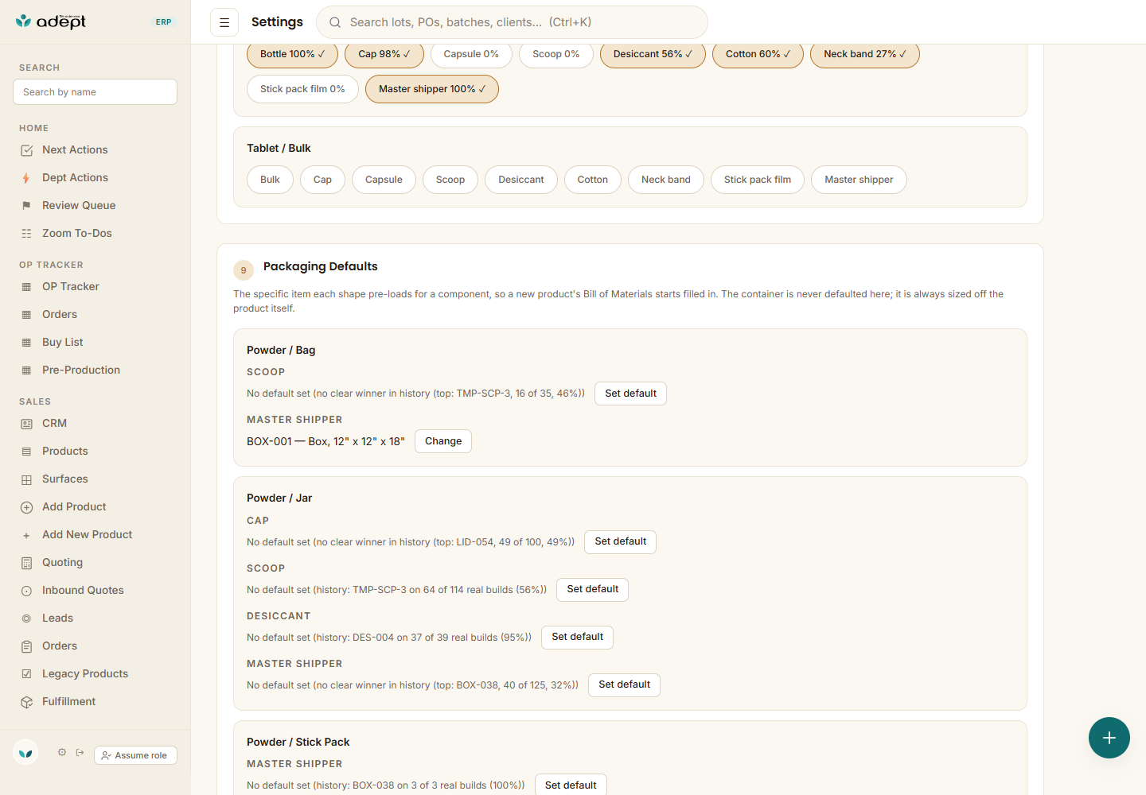Focus the global search lots and POs field

pos(512,22)
